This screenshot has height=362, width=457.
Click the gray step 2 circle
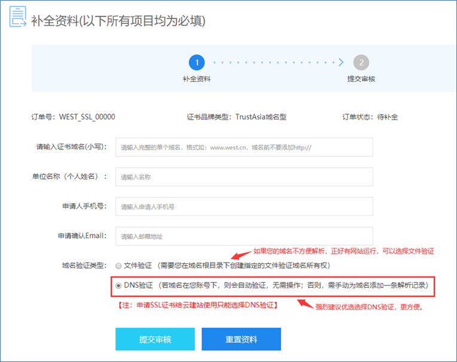tap(361, 62)
